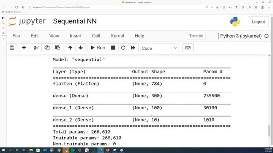Click the Trusted notebook indicator
The height and width of the screenshot is (153, 273).
[x=196, y=36]
